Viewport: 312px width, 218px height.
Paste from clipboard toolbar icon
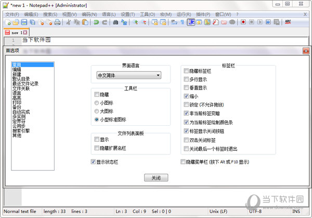click(x=85, y=22)
